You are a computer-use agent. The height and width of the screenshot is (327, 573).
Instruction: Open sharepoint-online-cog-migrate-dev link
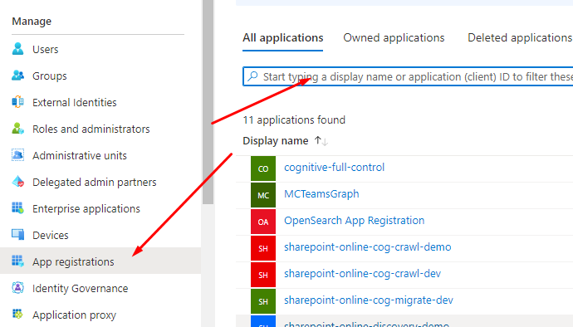pyautogui.click(x=369, y=300)
